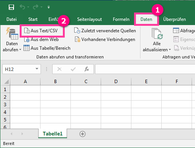Click the Daten abrufen database icon
The width and height of the screenshot is (195, 148).
pyautogui.click(x=12, y=33)
